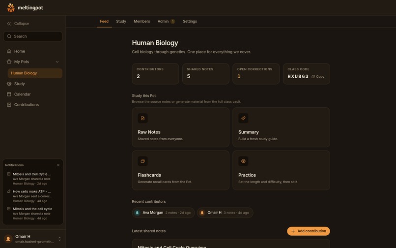Click the Omair H contributor chip
This screenshot has width=396, height=248.
pos(225,213)
